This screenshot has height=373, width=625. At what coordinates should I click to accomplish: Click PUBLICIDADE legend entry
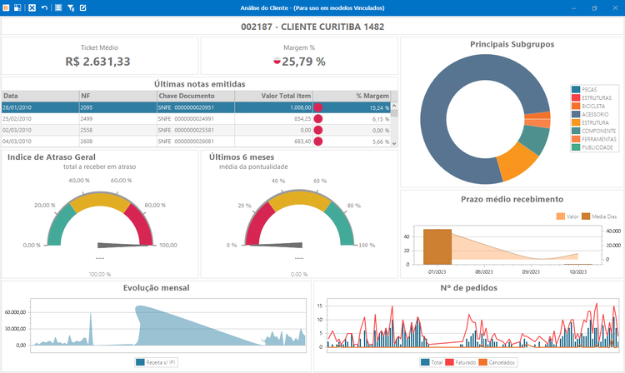click(592, 147)
